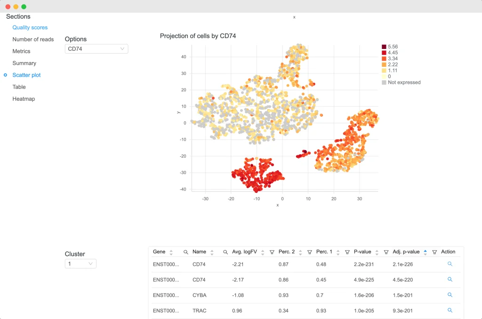
Task: Open the Avg. logFV column filter
Action: [x=272, y=253]
